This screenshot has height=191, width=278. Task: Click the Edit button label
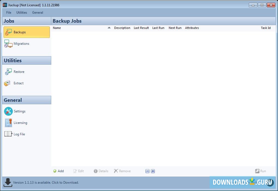point(81,171)
